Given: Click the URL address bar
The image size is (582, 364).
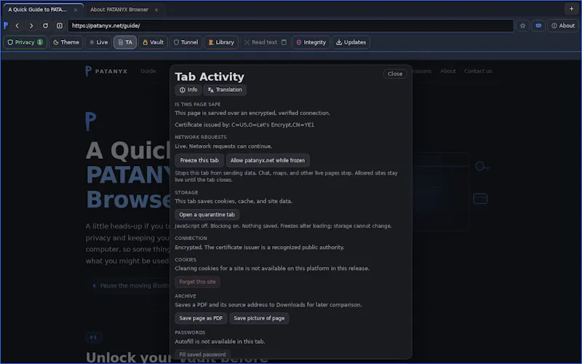Looking at the screenshot, I should pyautogui.click(x=290, y=25).
